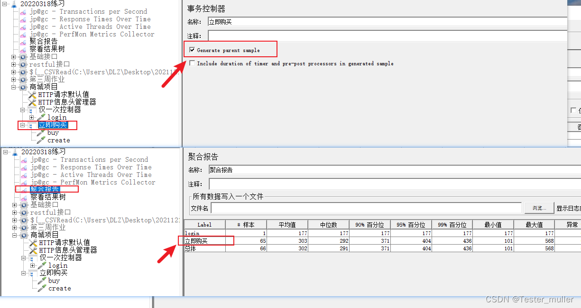Click the 302 average cell in the 总体 row
This screenshot has height=308, width=581.
[x=287, y=248]
